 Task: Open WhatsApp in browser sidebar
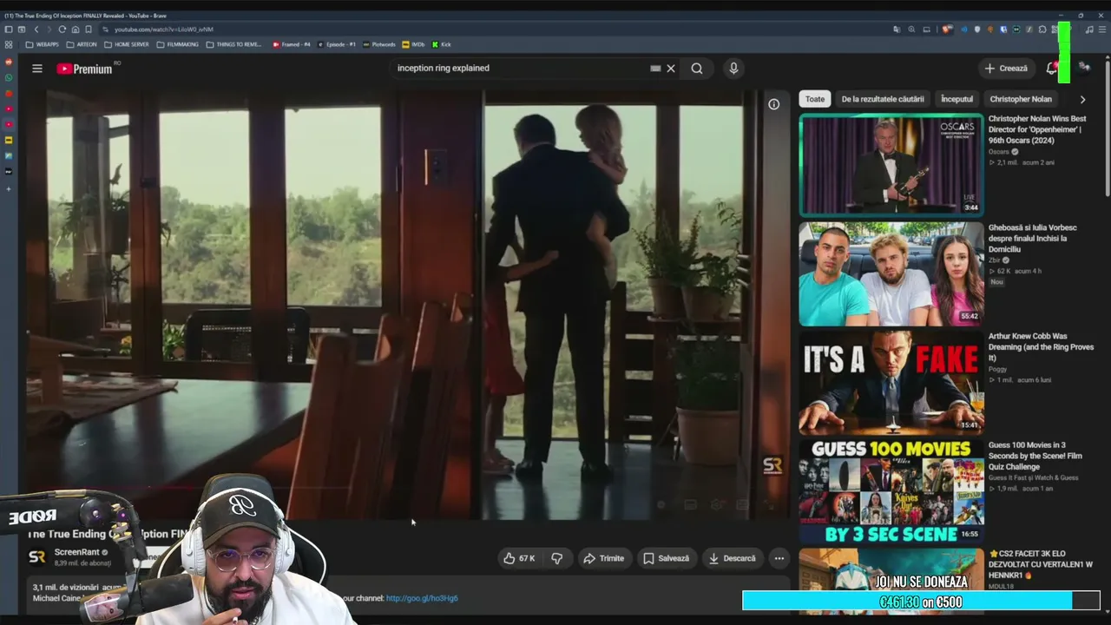point(9,78)
